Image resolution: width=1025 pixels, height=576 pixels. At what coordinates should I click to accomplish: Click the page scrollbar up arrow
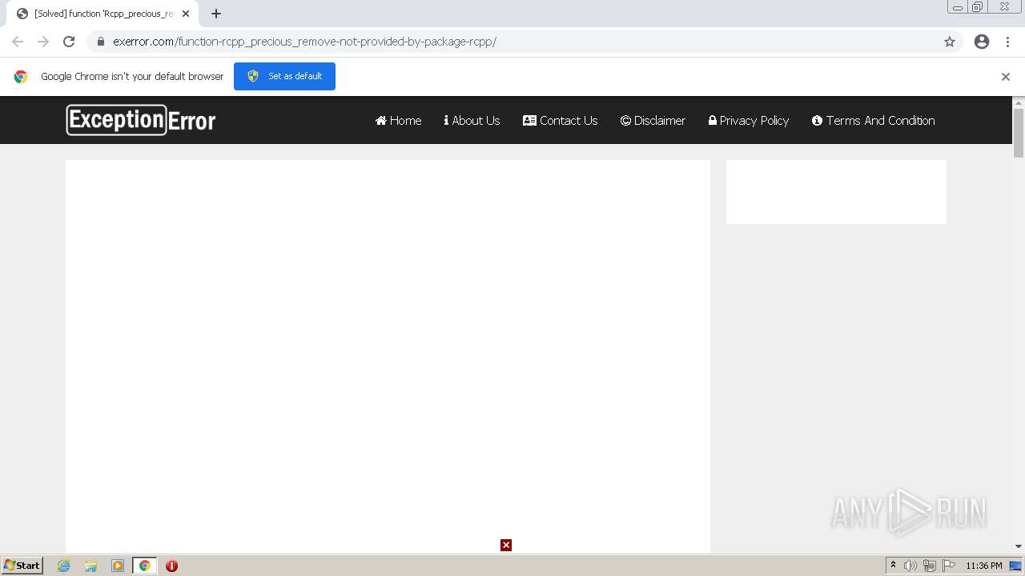pyautogui.click(x=1019, y=102)
